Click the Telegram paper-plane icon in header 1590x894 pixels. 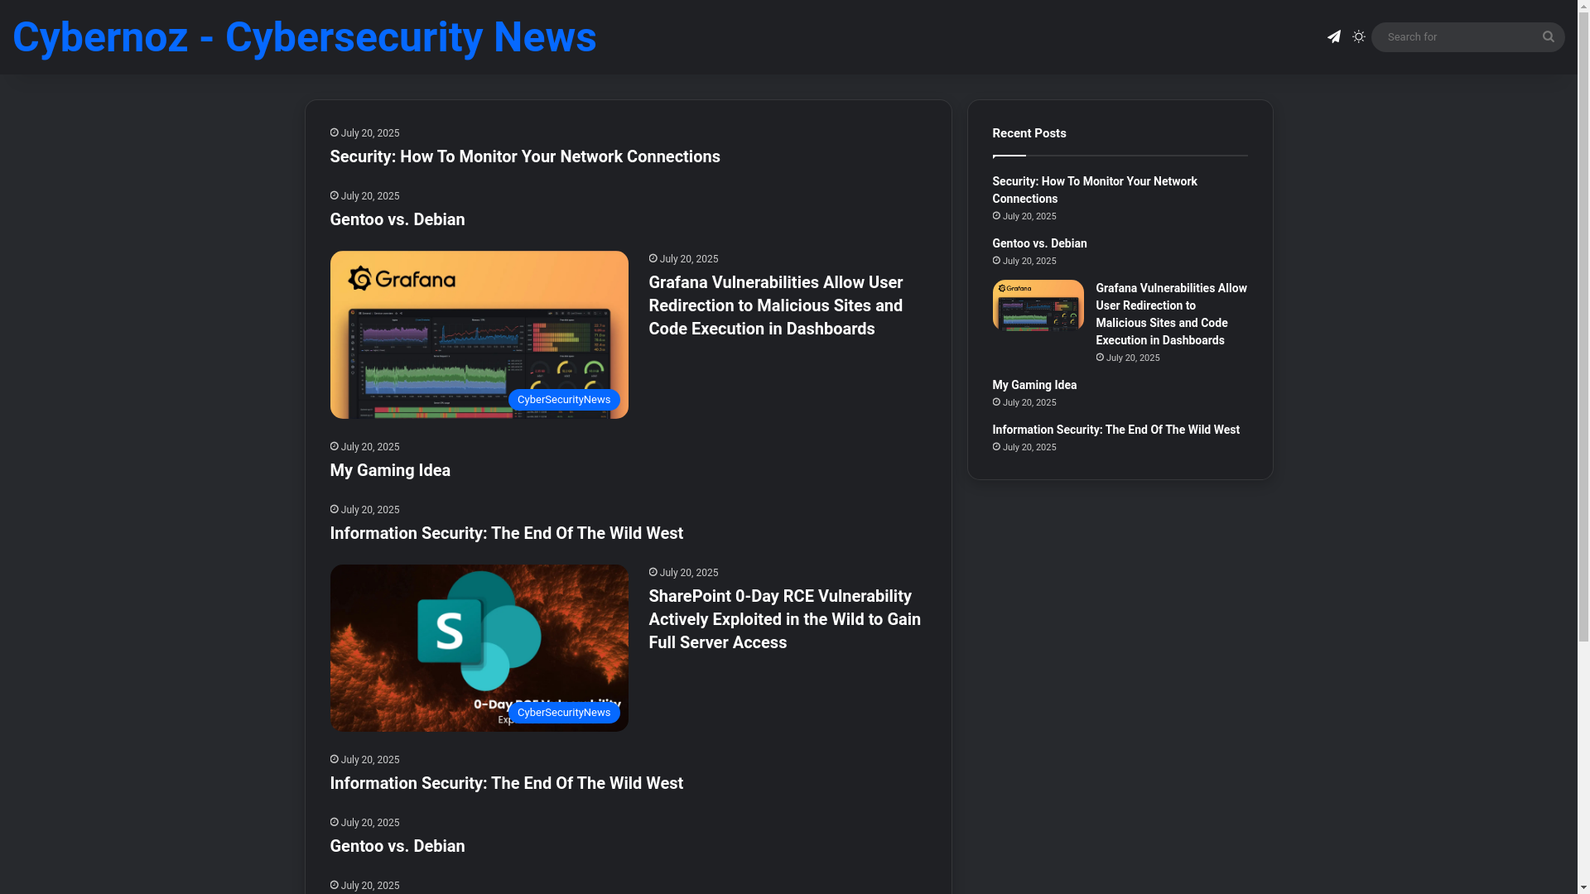pyautogui.click(x=1333, y=37)
